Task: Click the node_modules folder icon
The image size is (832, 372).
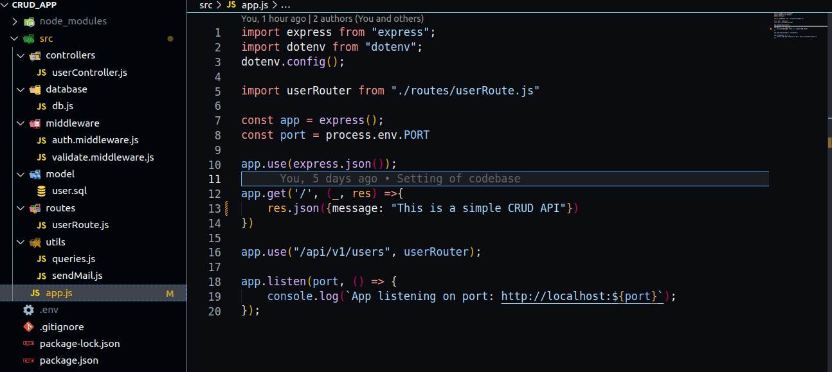Action: pyautogui.click(x=29, y=21)
